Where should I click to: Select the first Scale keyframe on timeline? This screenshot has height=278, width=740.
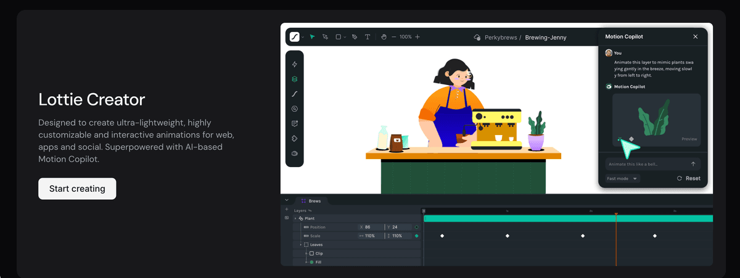(x=442, y=236)
